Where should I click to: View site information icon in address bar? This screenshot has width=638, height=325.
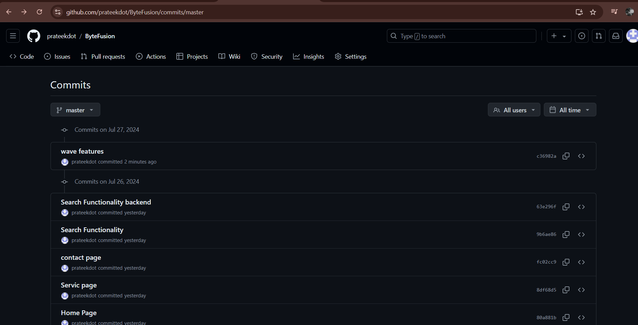(x=58, y=12)
